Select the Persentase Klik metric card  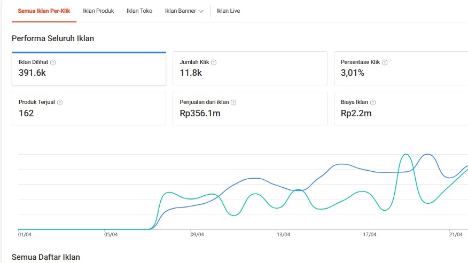[x=401, y=68]
